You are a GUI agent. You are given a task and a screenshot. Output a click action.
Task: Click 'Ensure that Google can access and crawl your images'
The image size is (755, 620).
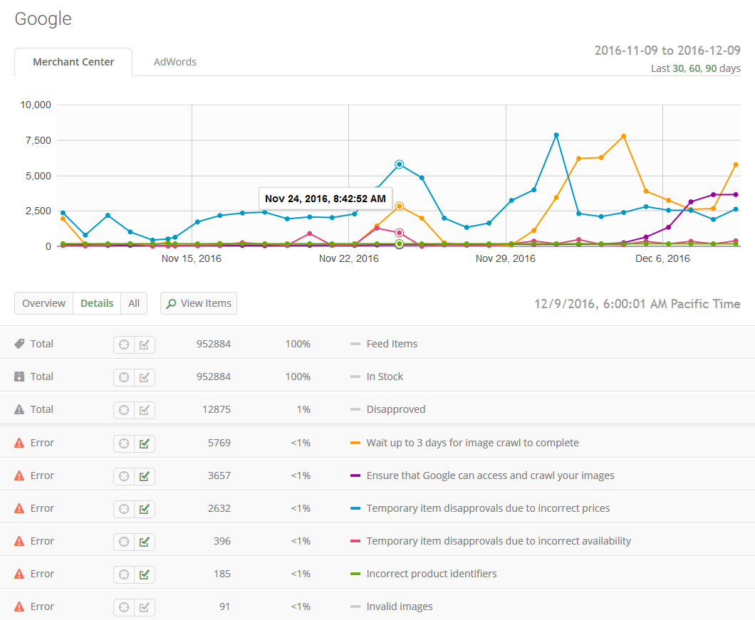[x=490, y=475]
